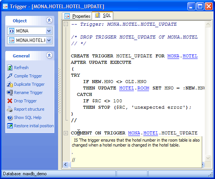This screenshot has height=179, width=215.
Task: Click the Refresh icon in General panel
Action: (10, 68)
